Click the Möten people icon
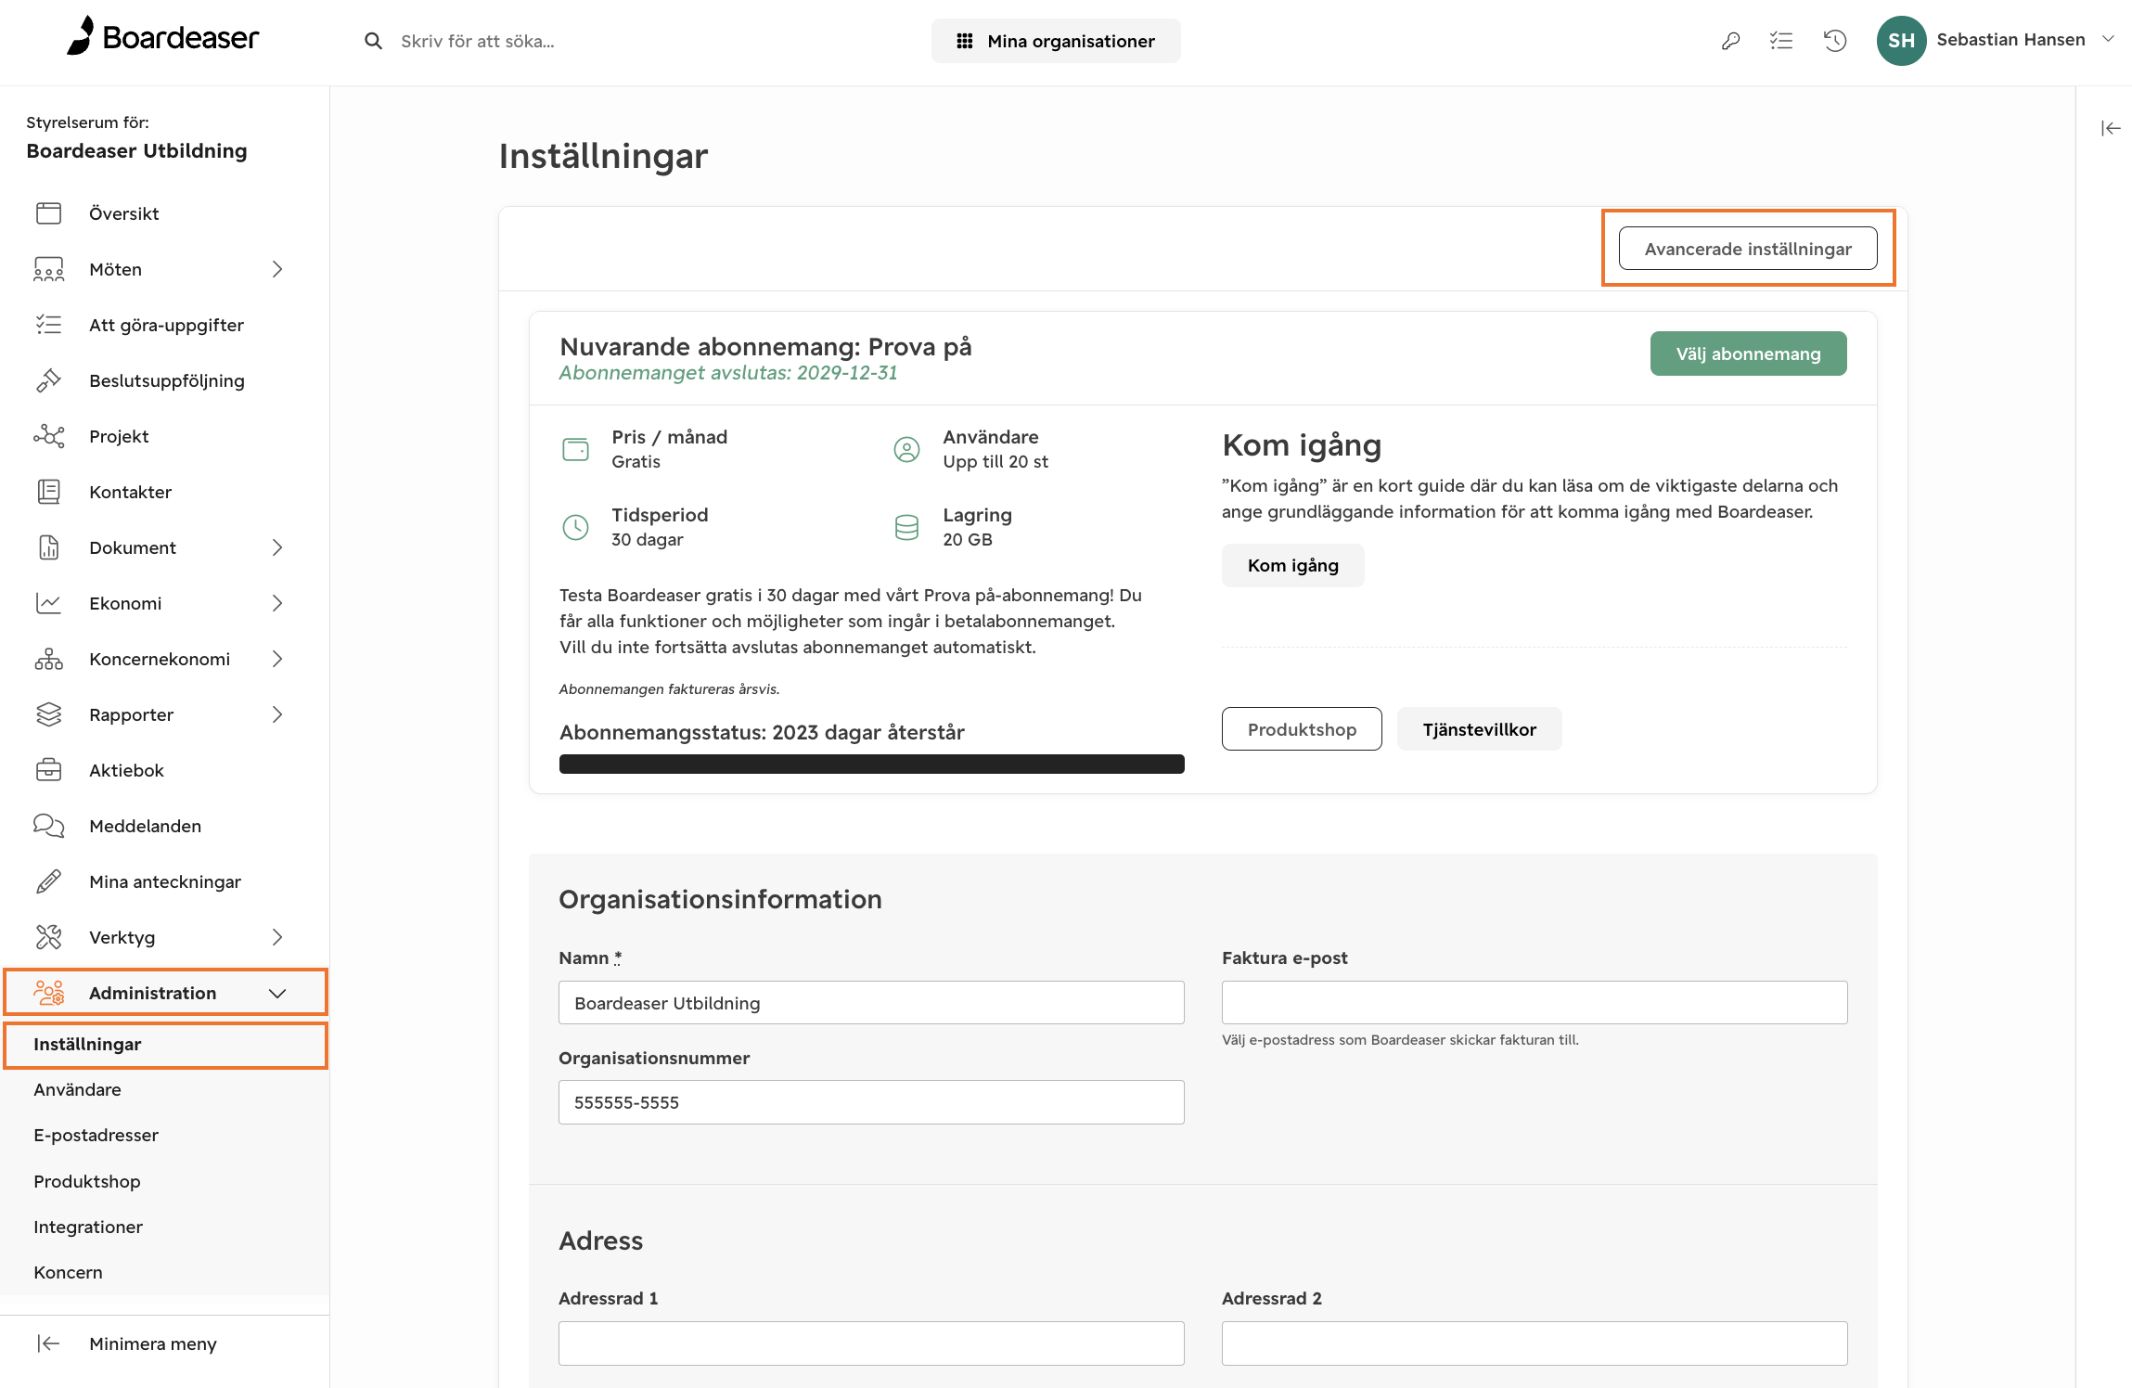Screen dimensions: 2132x1388 tap(49, 269)
